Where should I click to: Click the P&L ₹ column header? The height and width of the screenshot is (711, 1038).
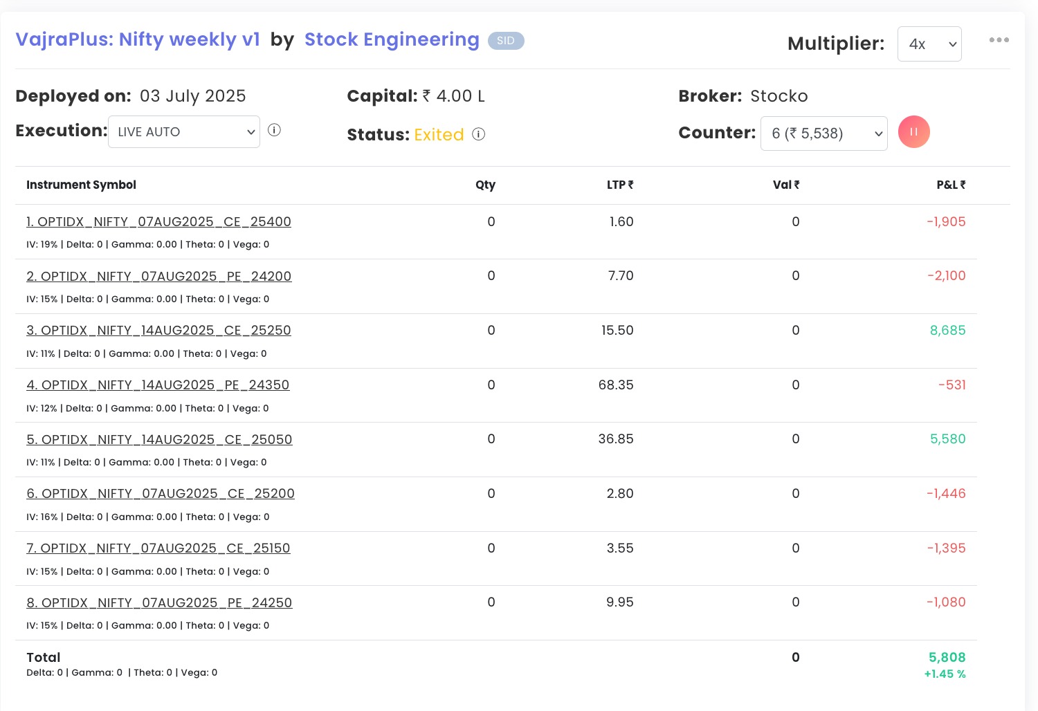click(951, 185)
